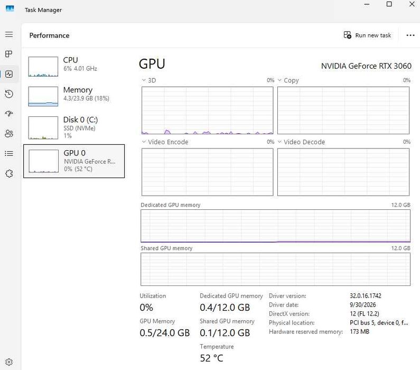Click the Copy engine usage graph
Screen dimensions: 420x370
[343, 110]
